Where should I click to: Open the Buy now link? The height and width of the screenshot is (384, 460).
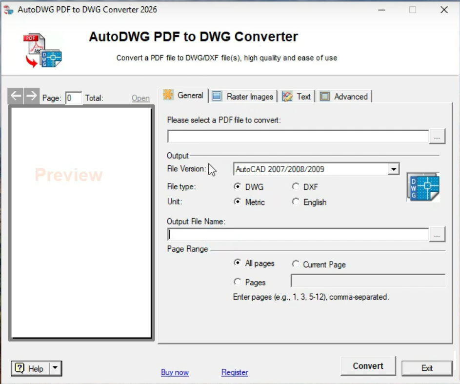[x=175, y=372]
